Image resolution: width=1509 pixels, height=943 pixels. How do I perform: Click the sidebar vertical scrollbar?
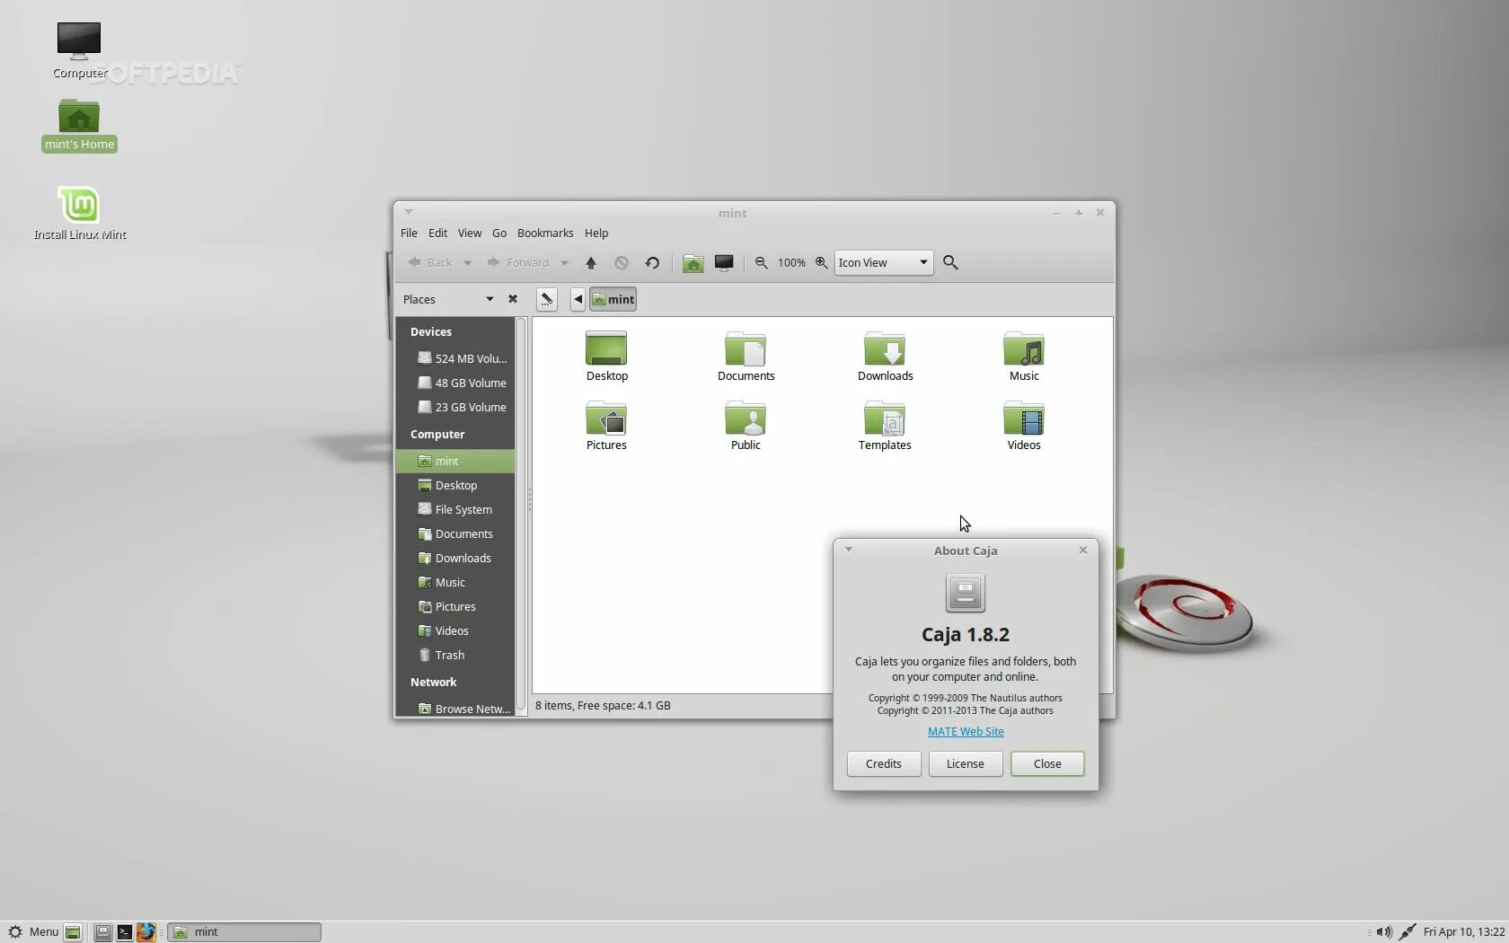tap(520, 516)
